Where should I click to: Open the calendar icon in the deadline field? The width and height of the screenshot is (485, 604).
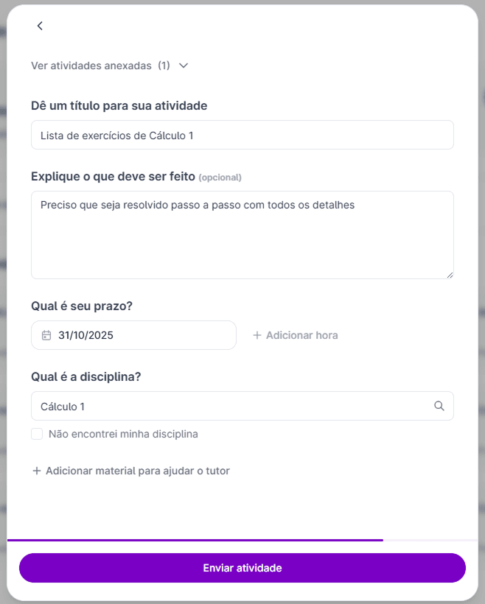tap(45, 334)
